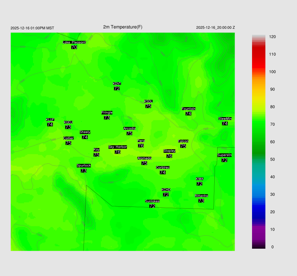Click the KLUF station label
This screenshot has height=276, width=297.
coord(50,119)
